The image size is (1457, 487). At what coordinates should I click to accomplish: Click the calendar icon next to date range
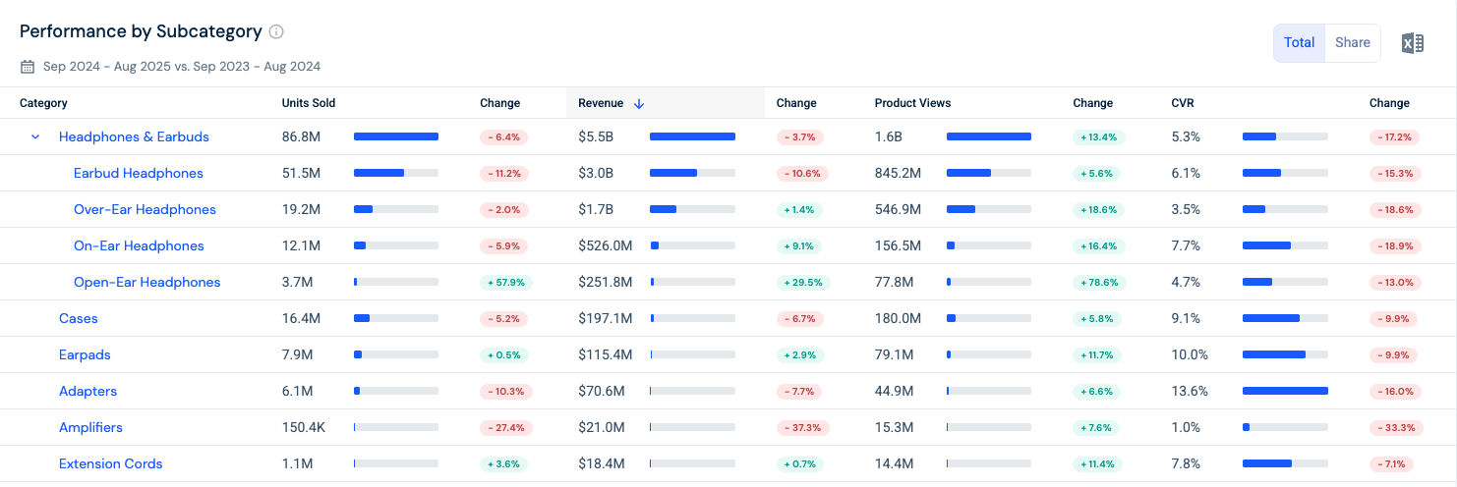tap(28, 67)
